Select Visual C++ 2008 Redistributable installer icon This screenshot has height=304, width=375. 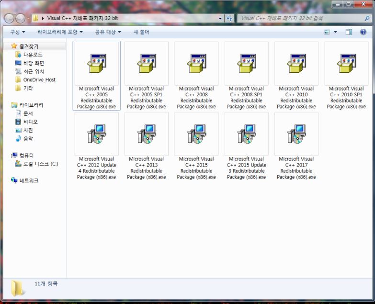pos(196,64)
